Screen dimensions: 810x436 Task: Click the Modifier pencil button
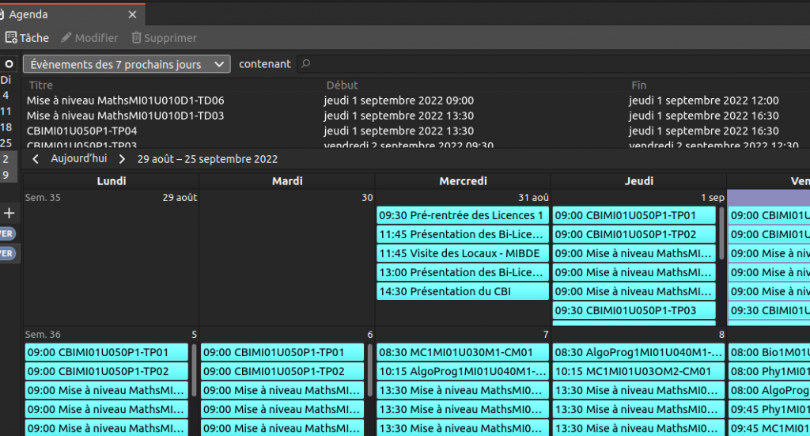tap(89, 38)
